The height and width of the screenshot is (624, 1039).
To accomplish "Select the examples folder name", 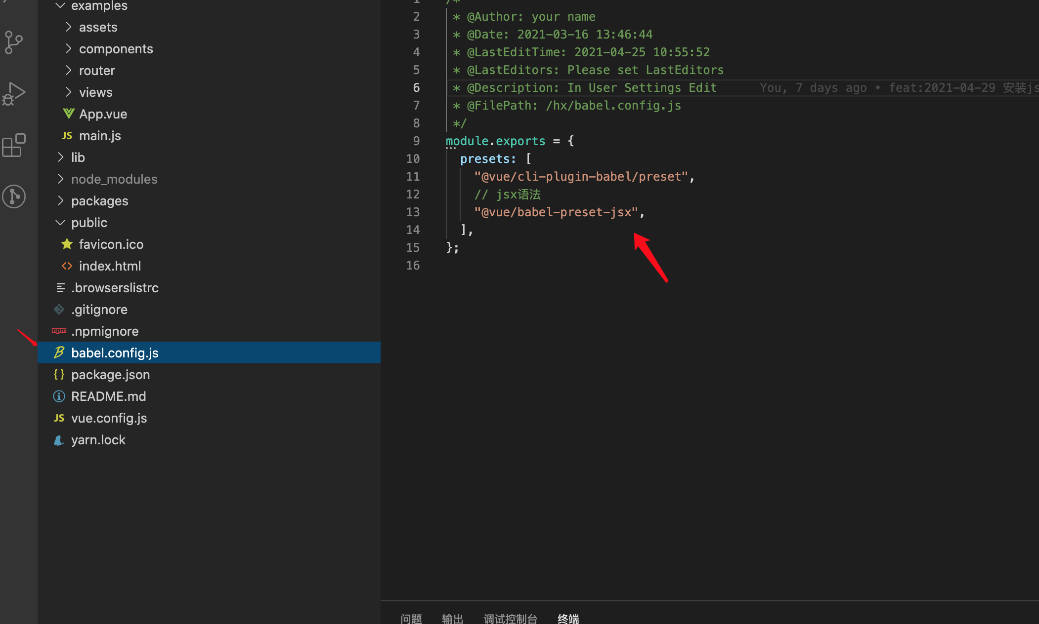I will click(x=99, y=5).
